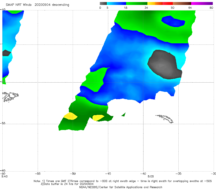Click the large dark gray low-wind patch
The width and height of the screenshot is (216, 189).
tap(164, 65)
